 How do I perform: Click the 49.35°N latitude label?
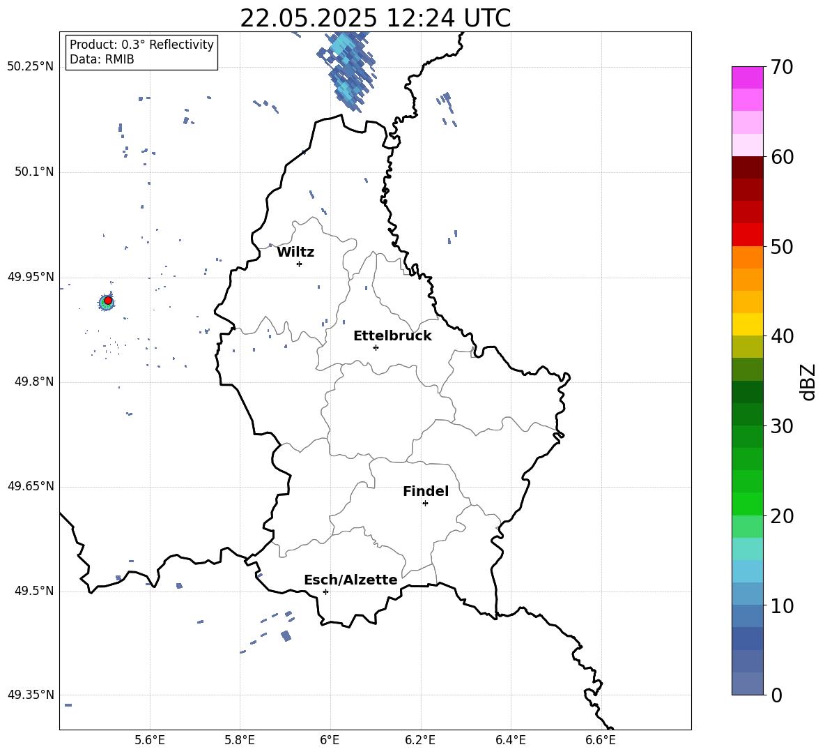pyautogui.click(x=31, y=695)
